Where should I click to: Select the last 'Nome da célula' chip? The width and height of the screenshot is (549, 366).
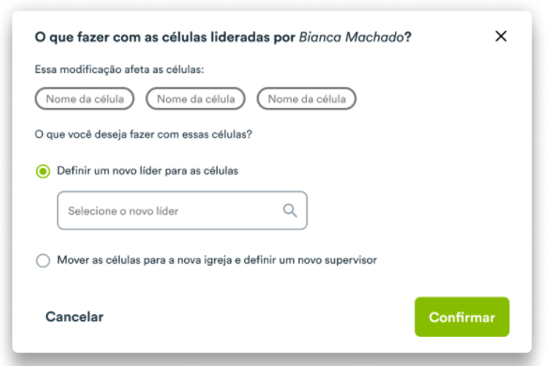point(306,99)
